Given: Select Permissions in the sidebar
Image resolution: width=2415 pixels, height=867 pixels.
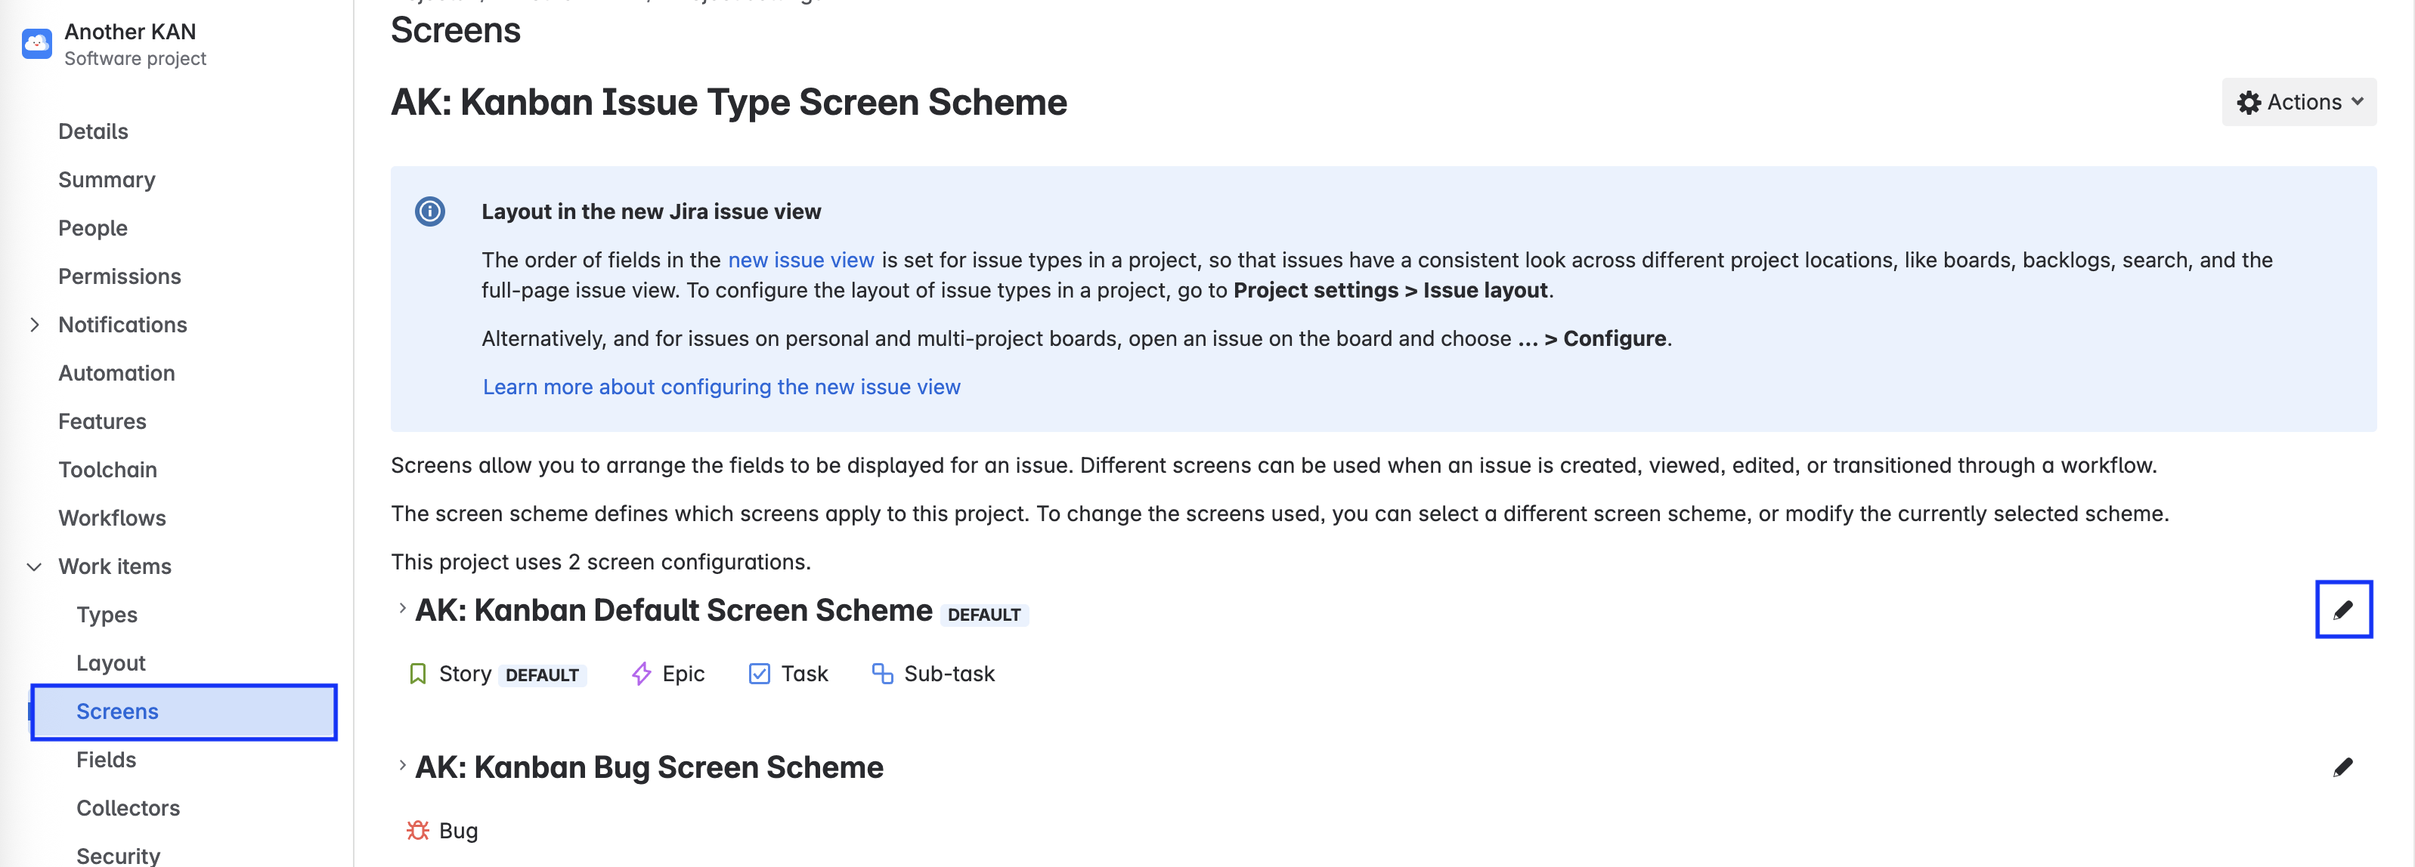Looking at the screenshot, I should (119, 276).
